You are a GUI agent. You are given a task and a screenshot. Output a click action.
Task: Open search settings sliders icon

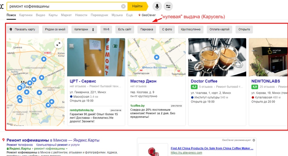(x=168, y=6)
